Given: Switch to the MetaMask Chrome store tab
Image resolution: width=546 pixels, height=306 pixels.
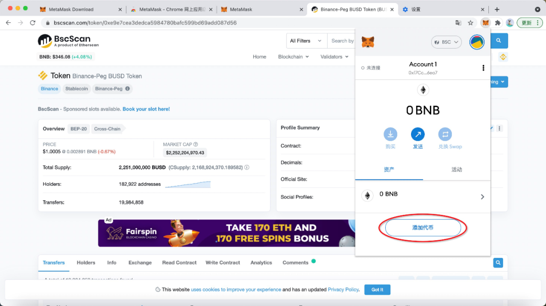Looking at the screenshot, I should pyautogui.click(x=171, y=10).
